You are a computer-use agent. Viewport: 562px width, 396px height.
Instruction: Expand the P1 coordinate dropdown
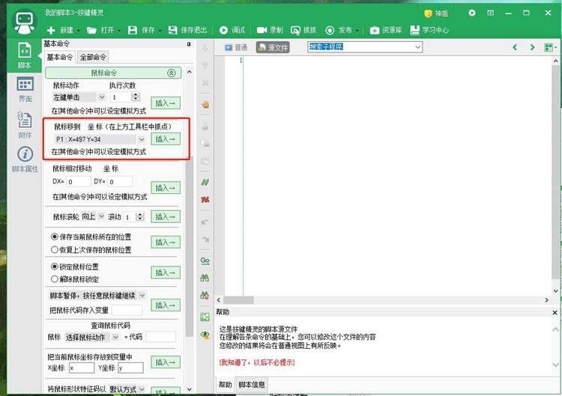click(141, 139)
